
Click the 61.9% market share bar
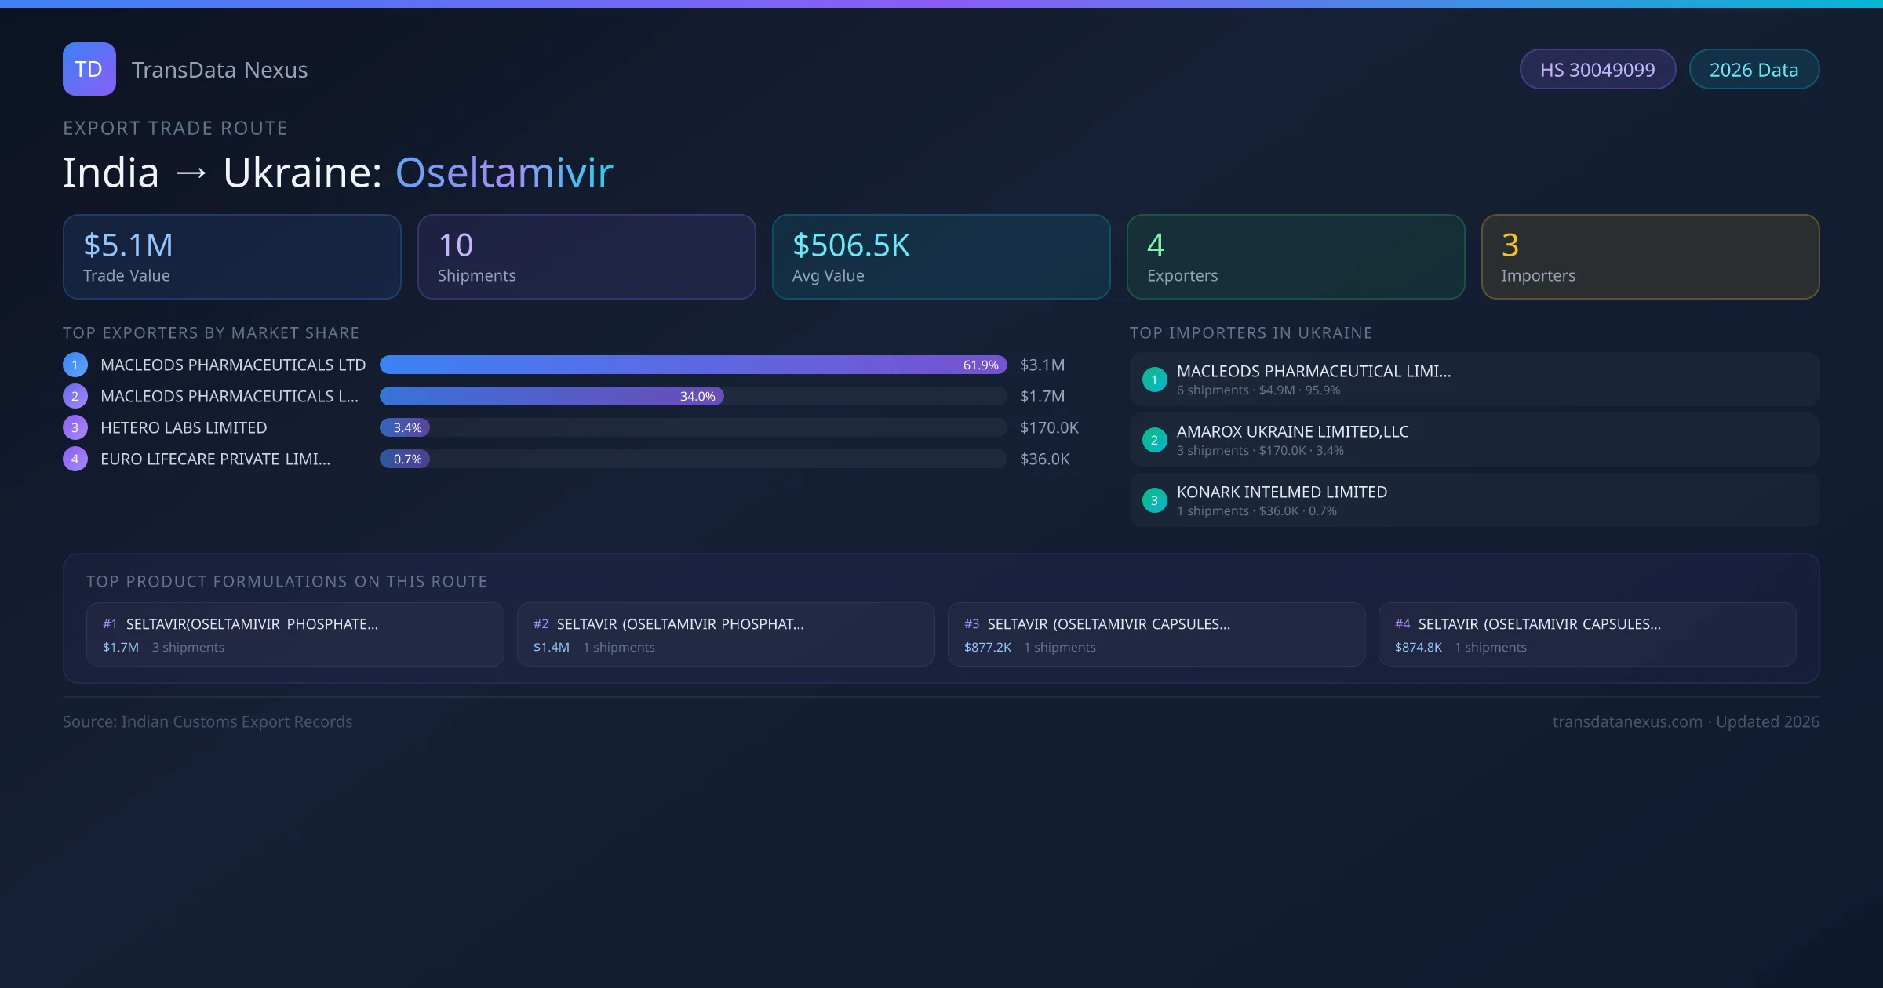coord(692,365)
